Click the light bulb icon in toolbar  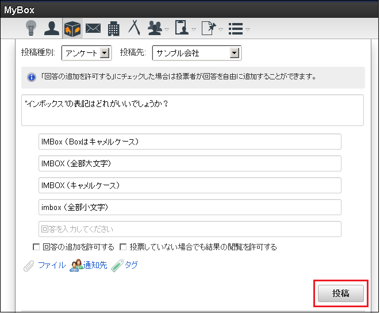tap(31, 28)
